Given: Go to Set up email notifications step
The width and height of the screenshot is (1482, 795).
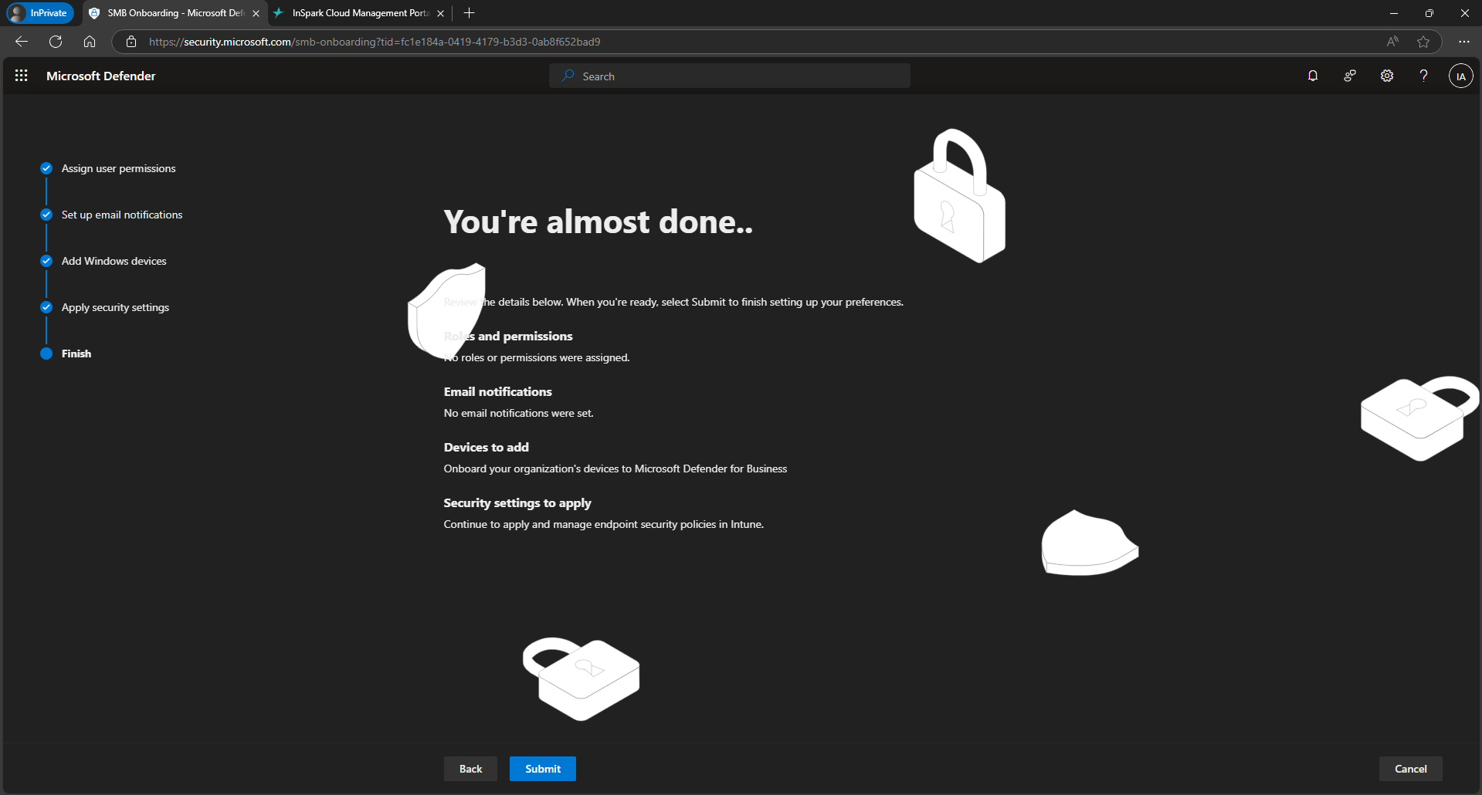Looking at the screenshot, I should pos(122,215).
